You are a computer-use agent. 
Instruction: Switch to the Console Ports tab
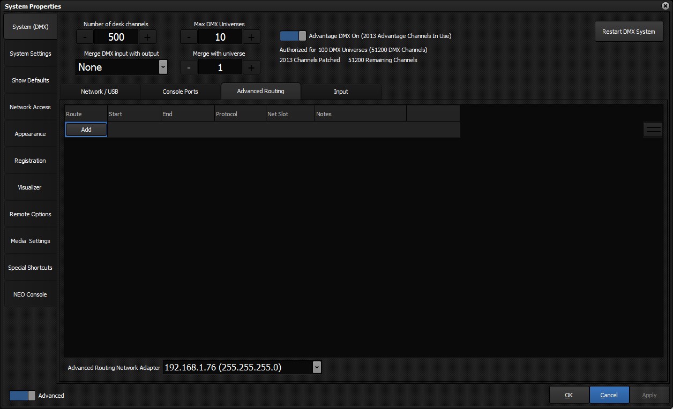coord(180,91)
